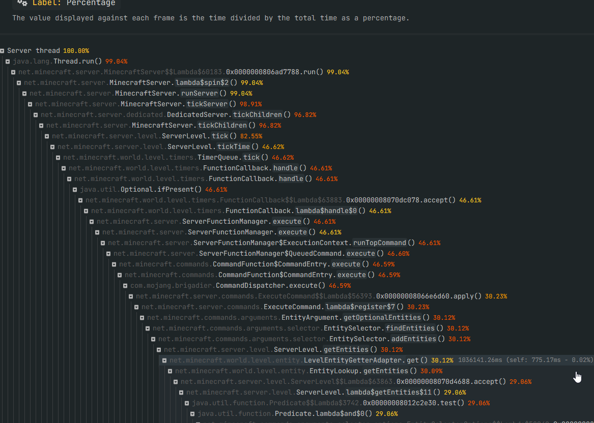Collapse the "Server thread" root node
The height and width of the screenshot is (423, 594).
pyautogui.click(x=2, y=50)
